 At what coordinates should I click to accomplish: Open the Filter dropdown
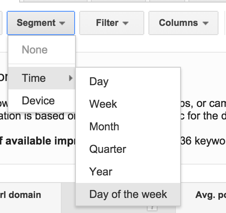click(x=112, y=23)
